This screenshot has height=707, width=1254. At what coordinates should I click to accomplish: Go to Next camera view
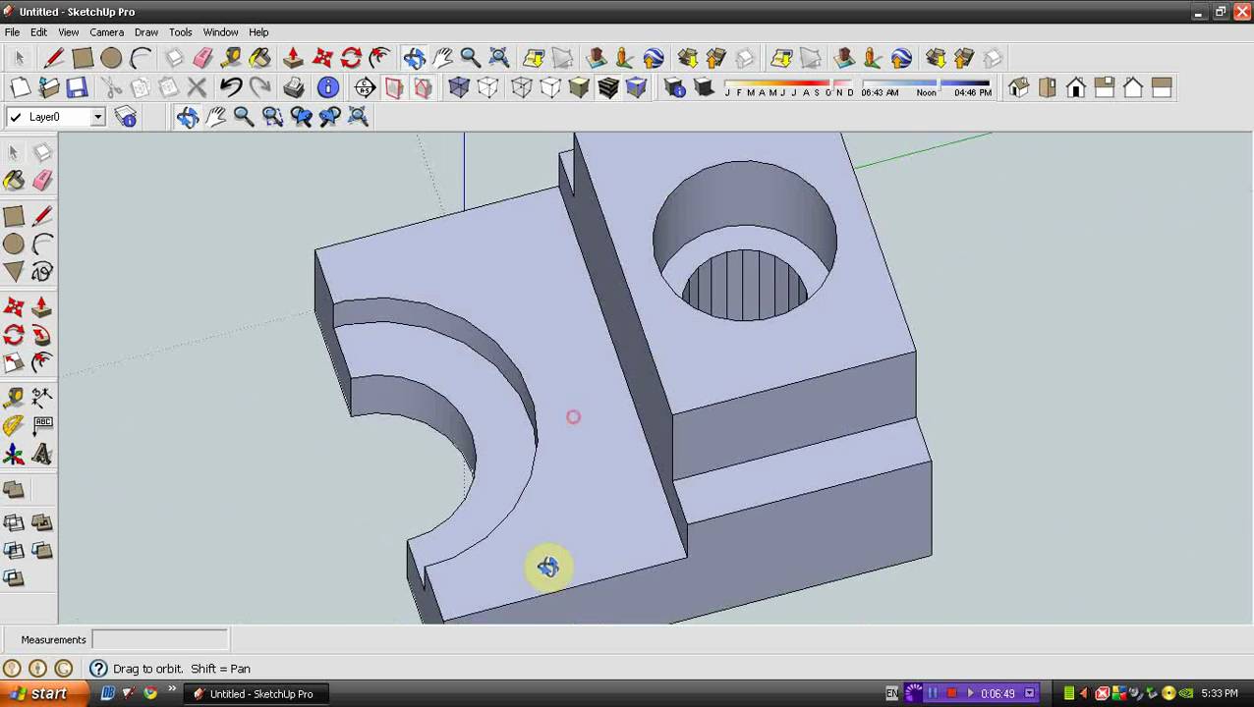(329, 118)
